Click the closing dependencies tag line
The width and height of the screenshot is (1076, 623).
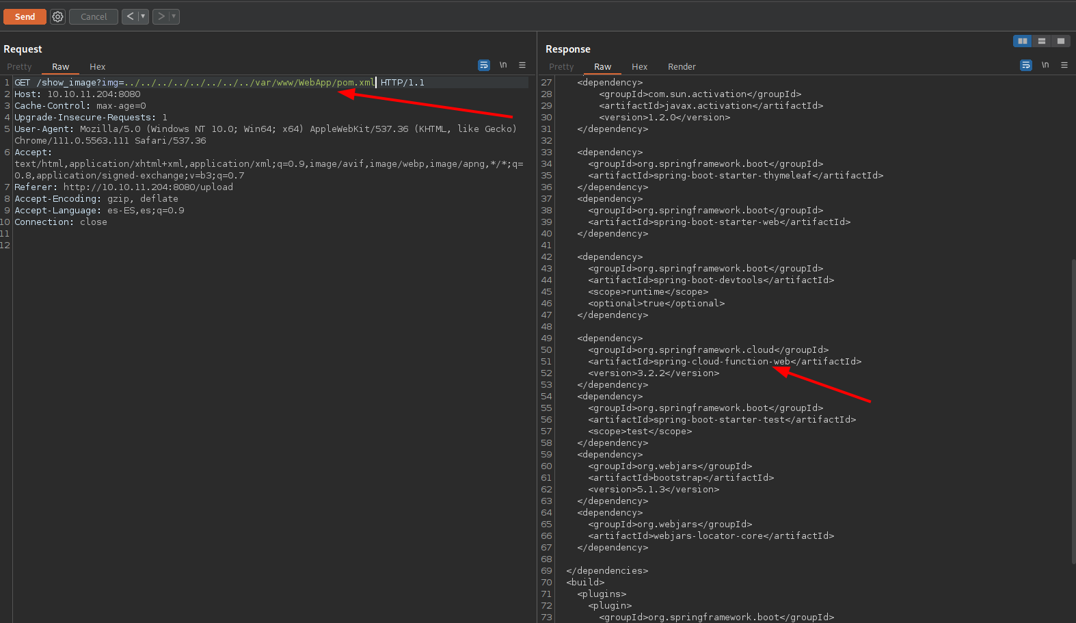click(607, 570)
